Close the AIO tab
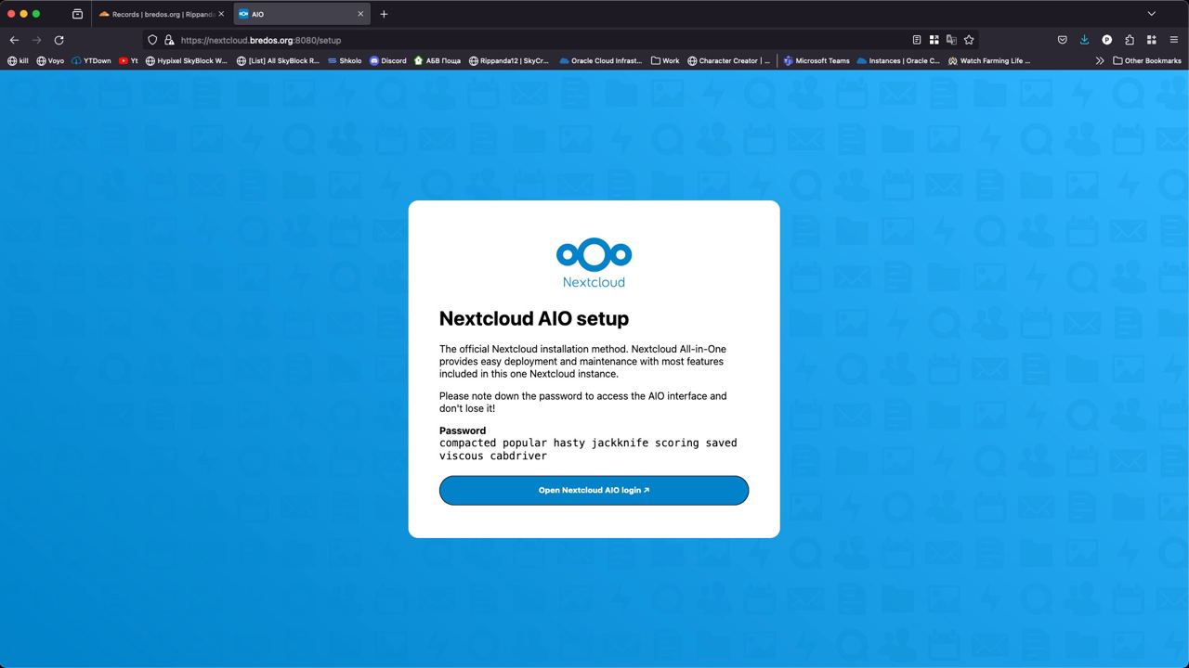The width and height of the screenshot is (1189, 668). (360, 14)
